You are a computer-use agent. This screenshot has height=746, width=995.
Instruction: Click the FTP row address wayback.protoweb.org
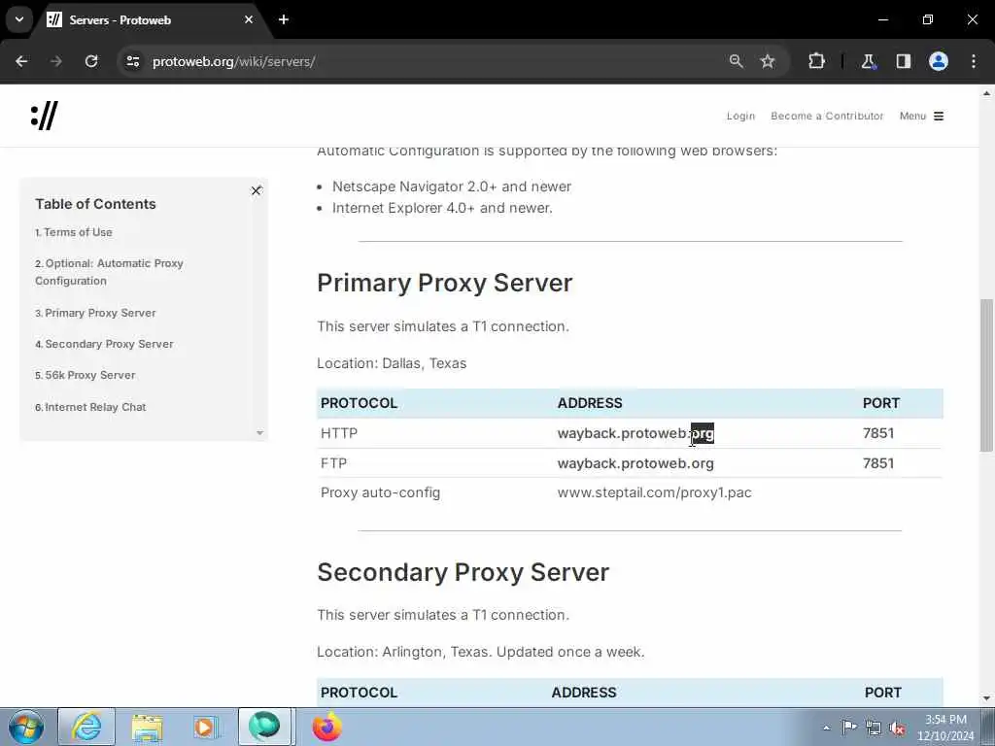(x=635, y=463)
